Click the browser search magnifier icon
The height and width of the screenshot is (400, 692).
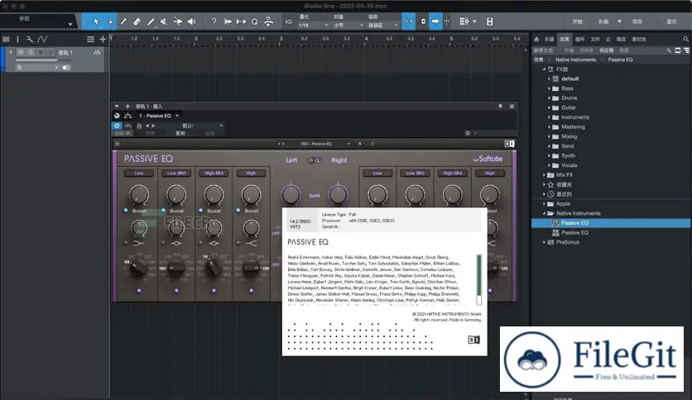point(685,39)
